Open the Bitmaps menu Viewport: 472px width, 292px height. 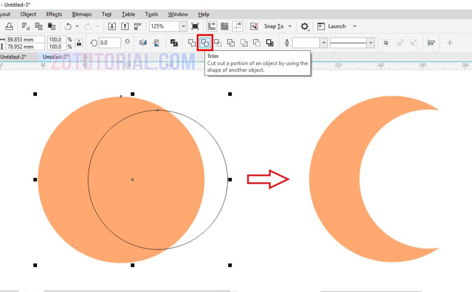82,14
